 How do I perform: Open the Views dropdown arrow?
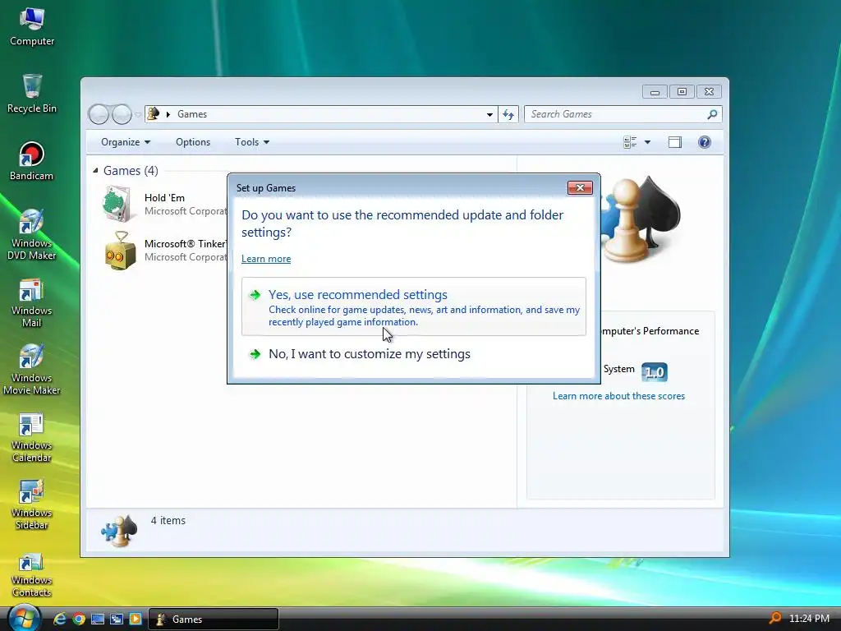(647, 142)
